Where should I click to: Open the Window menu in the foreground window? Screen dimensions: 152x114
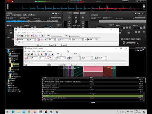(49, 51)
